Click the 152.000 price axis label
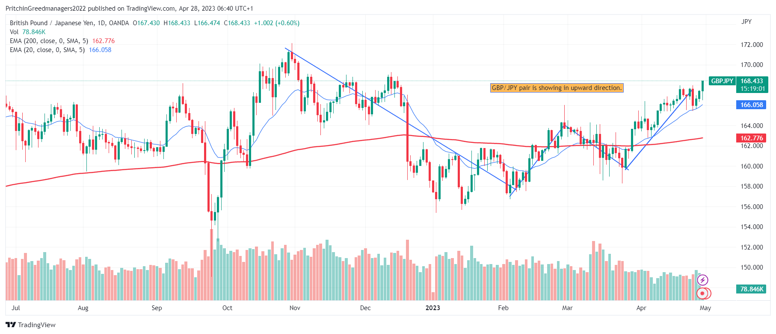 [752, 247]
